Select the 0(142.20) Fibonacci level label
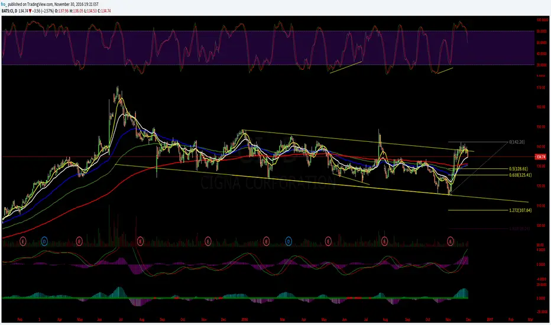This screenshot has width=551, height=325. (x=517, y=142)
